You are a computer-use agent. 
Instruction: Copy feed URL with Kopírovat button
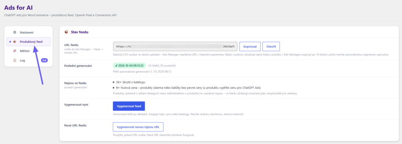[250, 47]
